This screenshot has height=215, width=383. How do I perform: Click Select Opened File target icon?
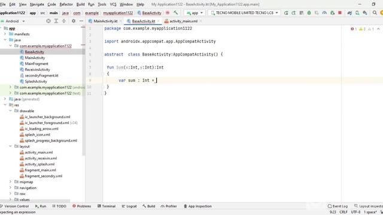[48, 21]
